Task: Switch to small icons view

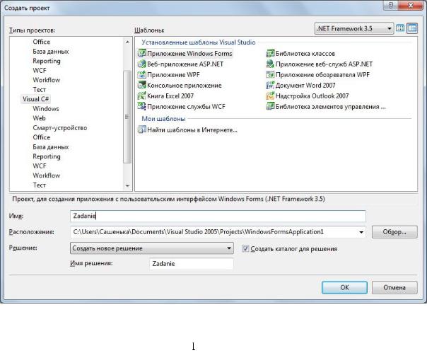Action: (412, 28)
